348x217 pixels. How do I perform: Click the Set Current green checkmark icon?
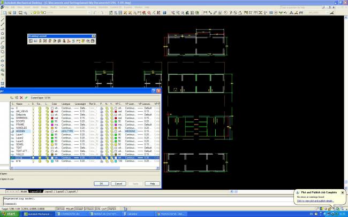(x=26, y=97)
